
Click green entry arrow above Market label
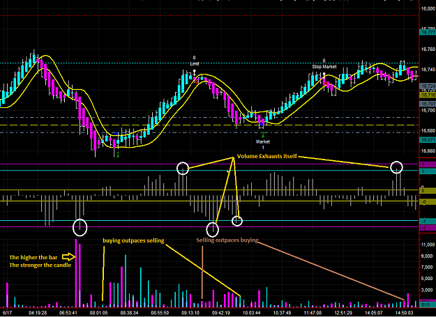pyautogui.click(x=263, y=135)
